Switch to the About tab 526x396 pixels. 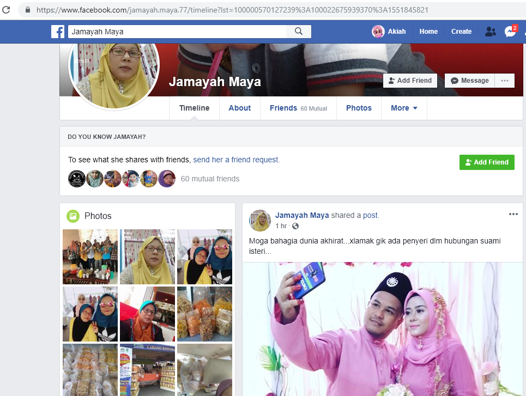click(239, 108)
